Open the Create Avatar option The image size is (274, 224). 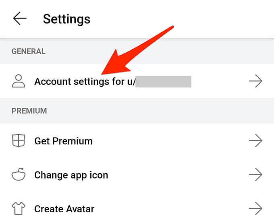point(64,210)
